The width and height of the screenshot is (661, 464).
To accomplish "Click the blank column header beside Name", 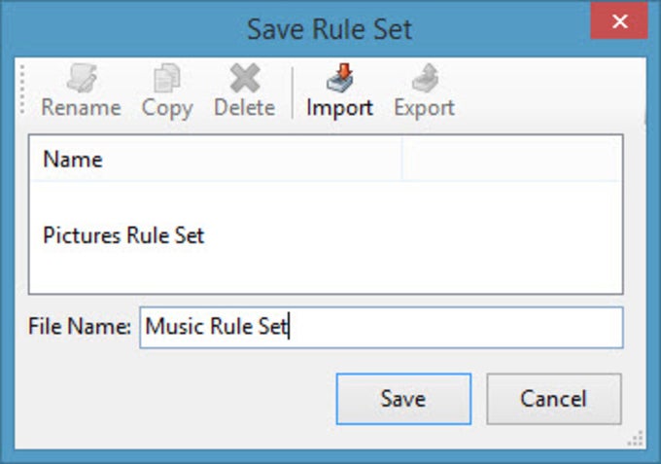I will click(x=511, y=159).
